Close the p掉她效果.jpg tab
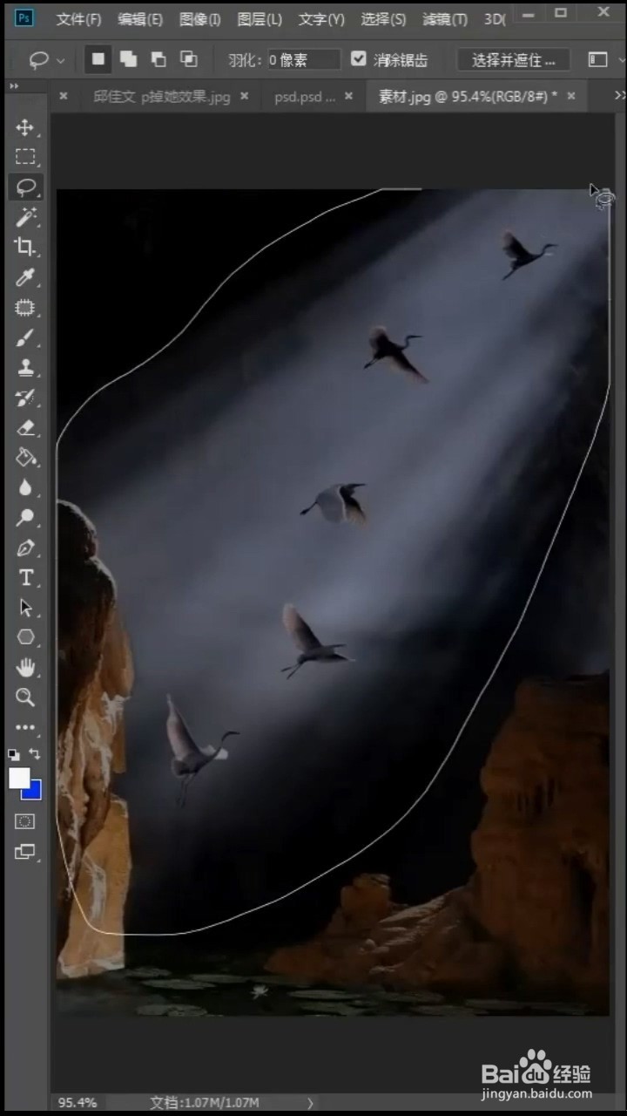This screenshot has width=627, height=1116. (244, 96)
